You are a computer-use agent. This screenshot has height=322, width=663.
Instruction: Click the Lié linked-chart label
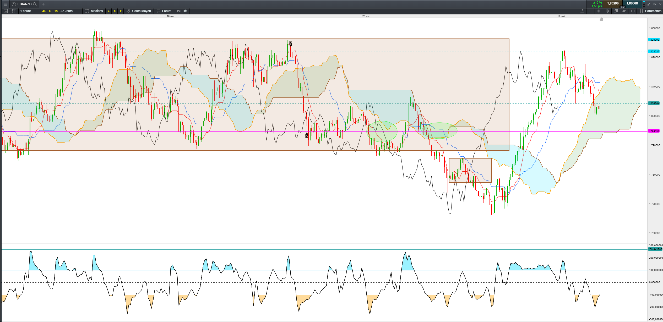coord(184,11)
